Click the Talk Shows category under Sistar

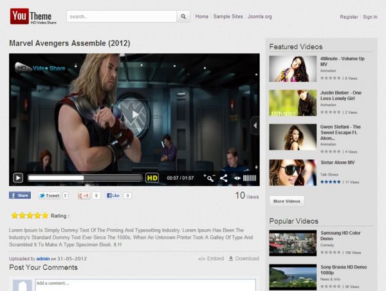pos(329,175)
